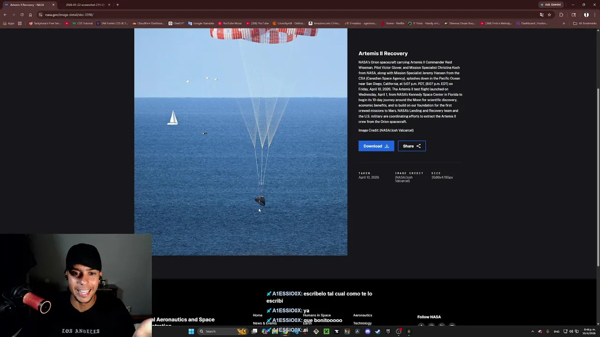The height and width of the screenshot is (337, 600).
Task: Open the tab groups grid icon
Action: (20, 23)
